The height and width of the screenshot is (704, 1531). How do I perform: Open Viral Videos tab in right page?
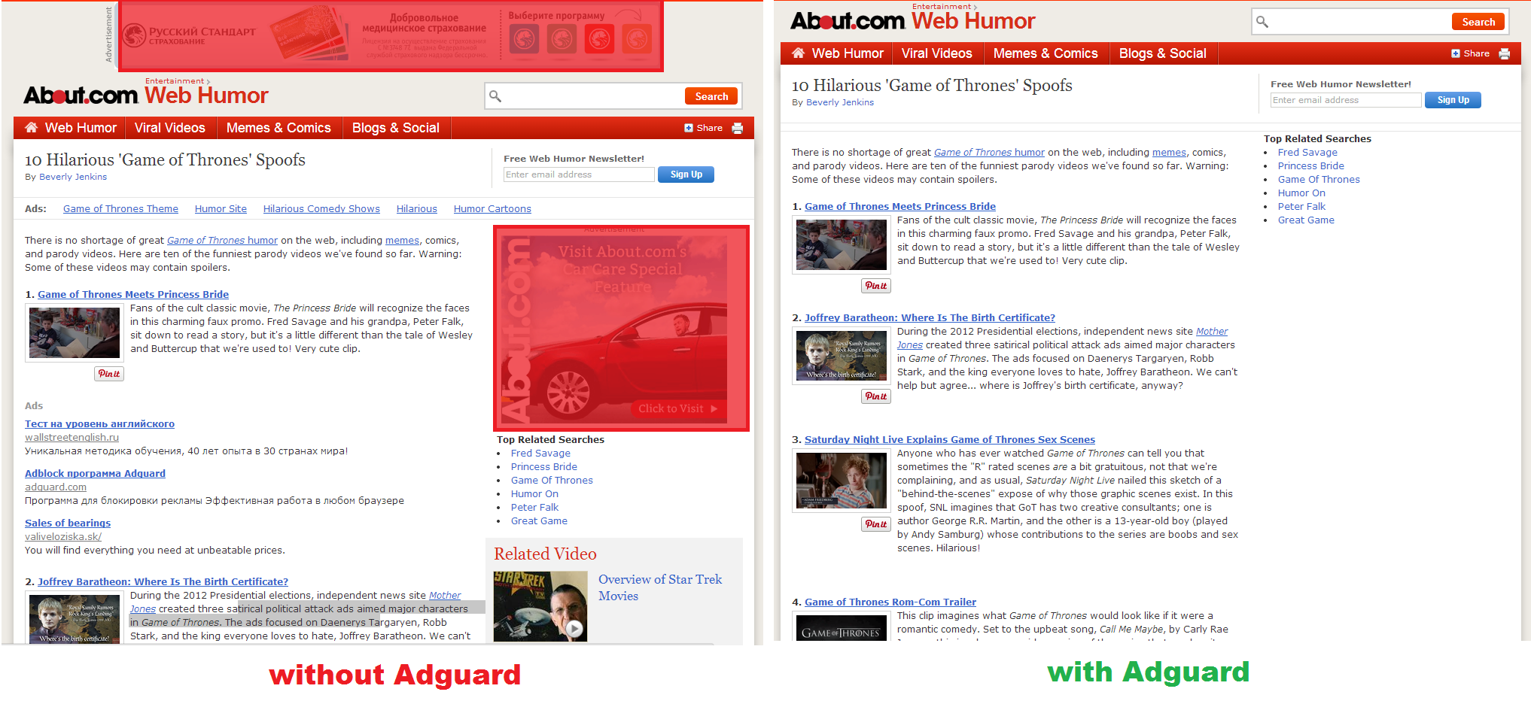[937, 53]
